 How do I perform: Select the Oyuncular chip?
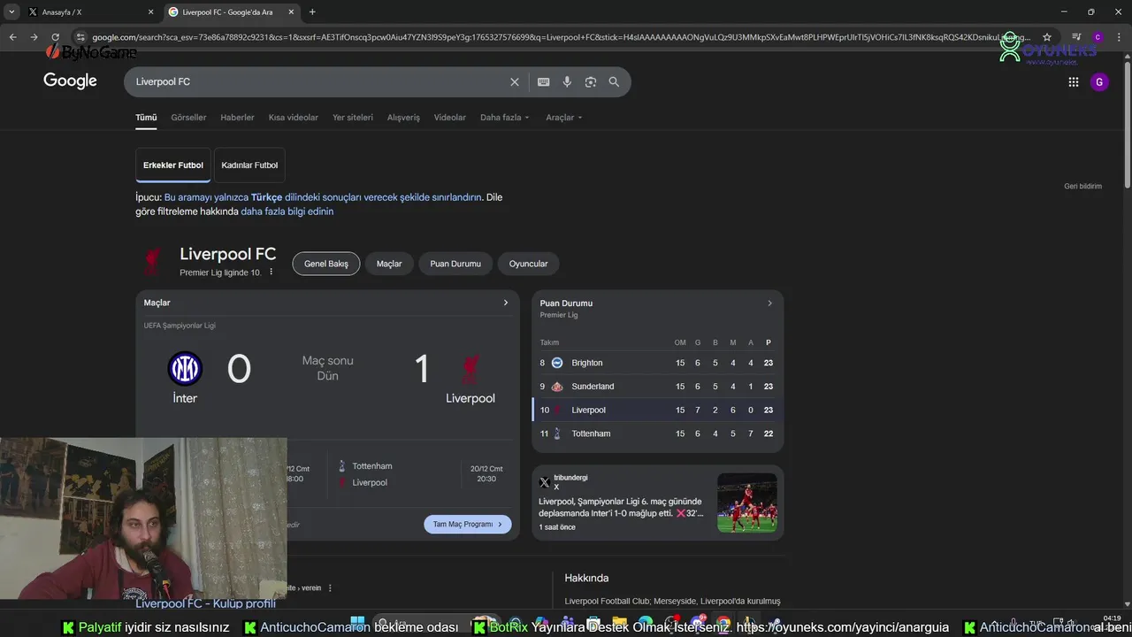point(529,264)
